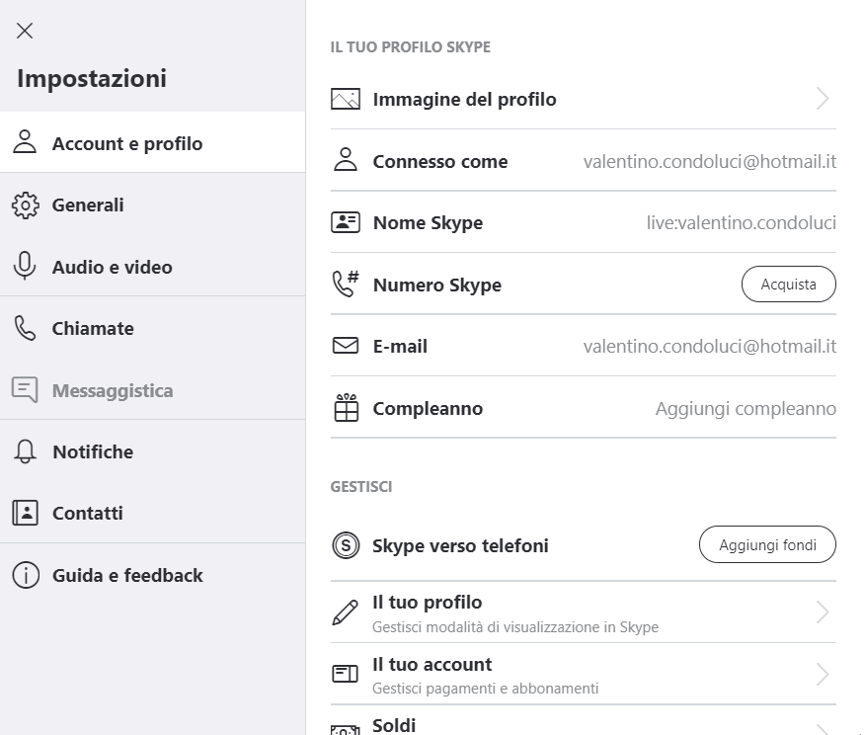Image resolution: width=864 pixels, height=735 pixels.
Task: Click the Chiamate phone icon
Action: [x=25, y=328]
